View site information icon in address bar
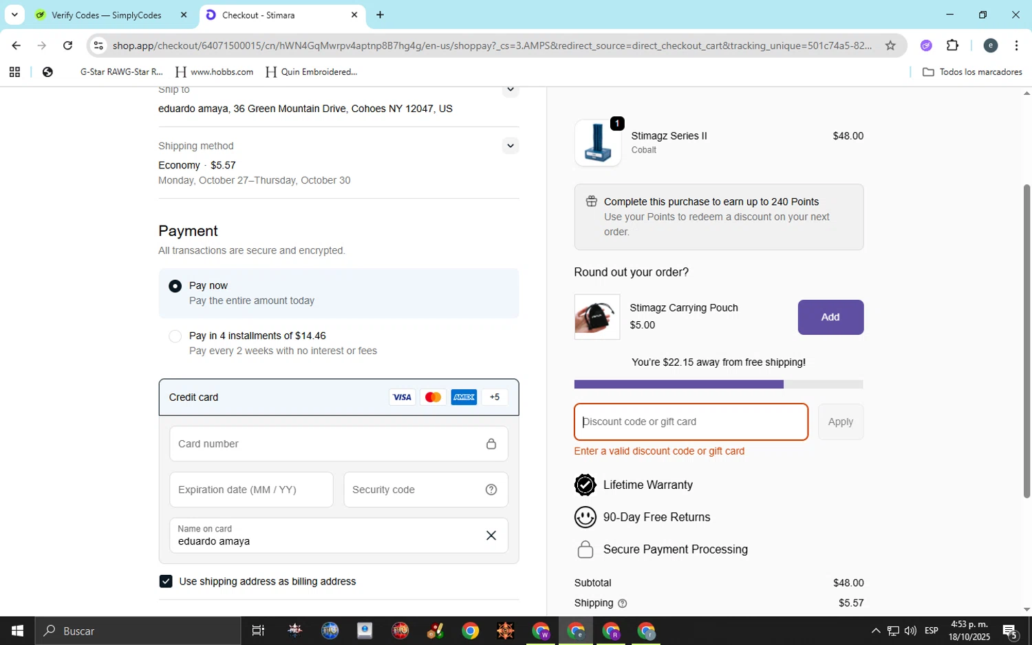 coord(98,45)
